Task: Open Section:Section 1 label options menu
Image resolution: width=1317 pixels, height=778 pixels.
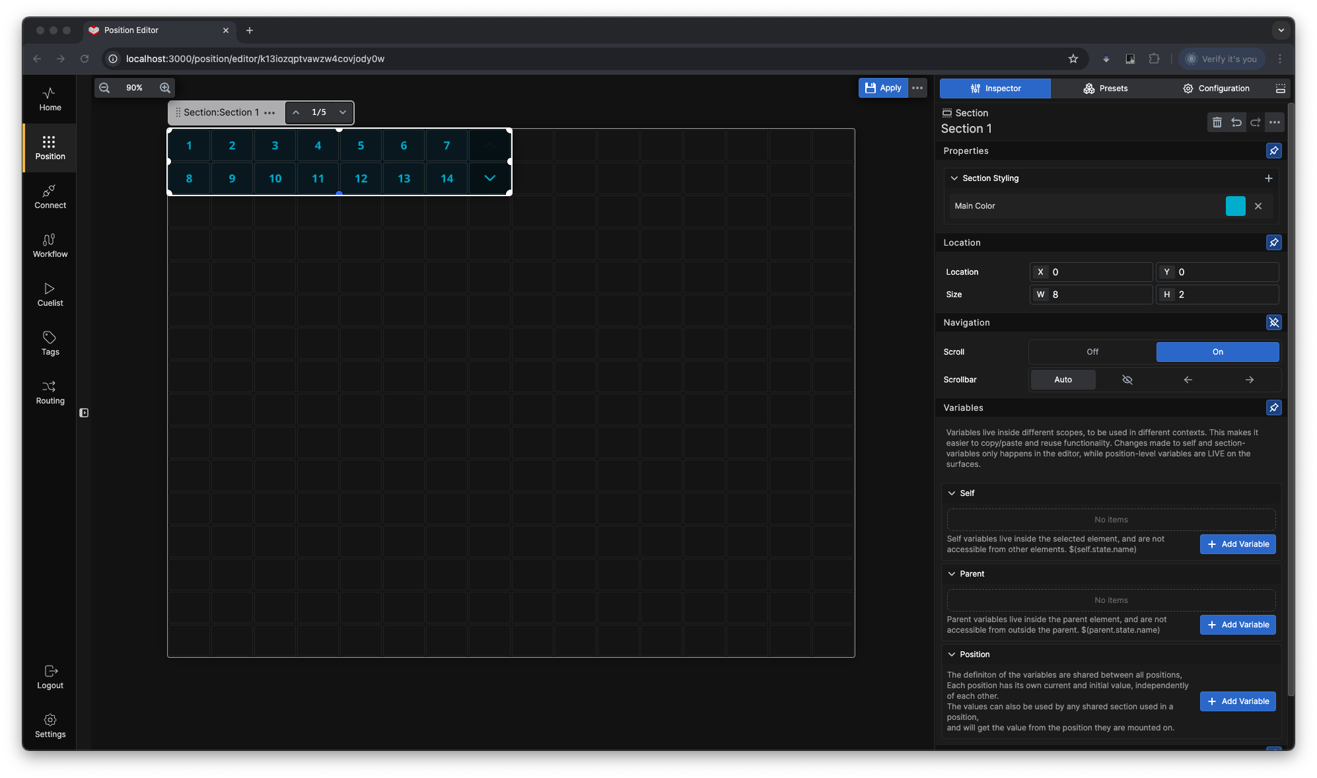Action: [269, 113]
